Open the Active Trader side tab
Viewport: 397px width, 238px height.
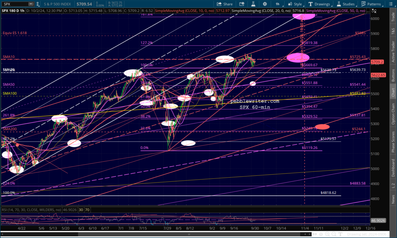point(393,52)
